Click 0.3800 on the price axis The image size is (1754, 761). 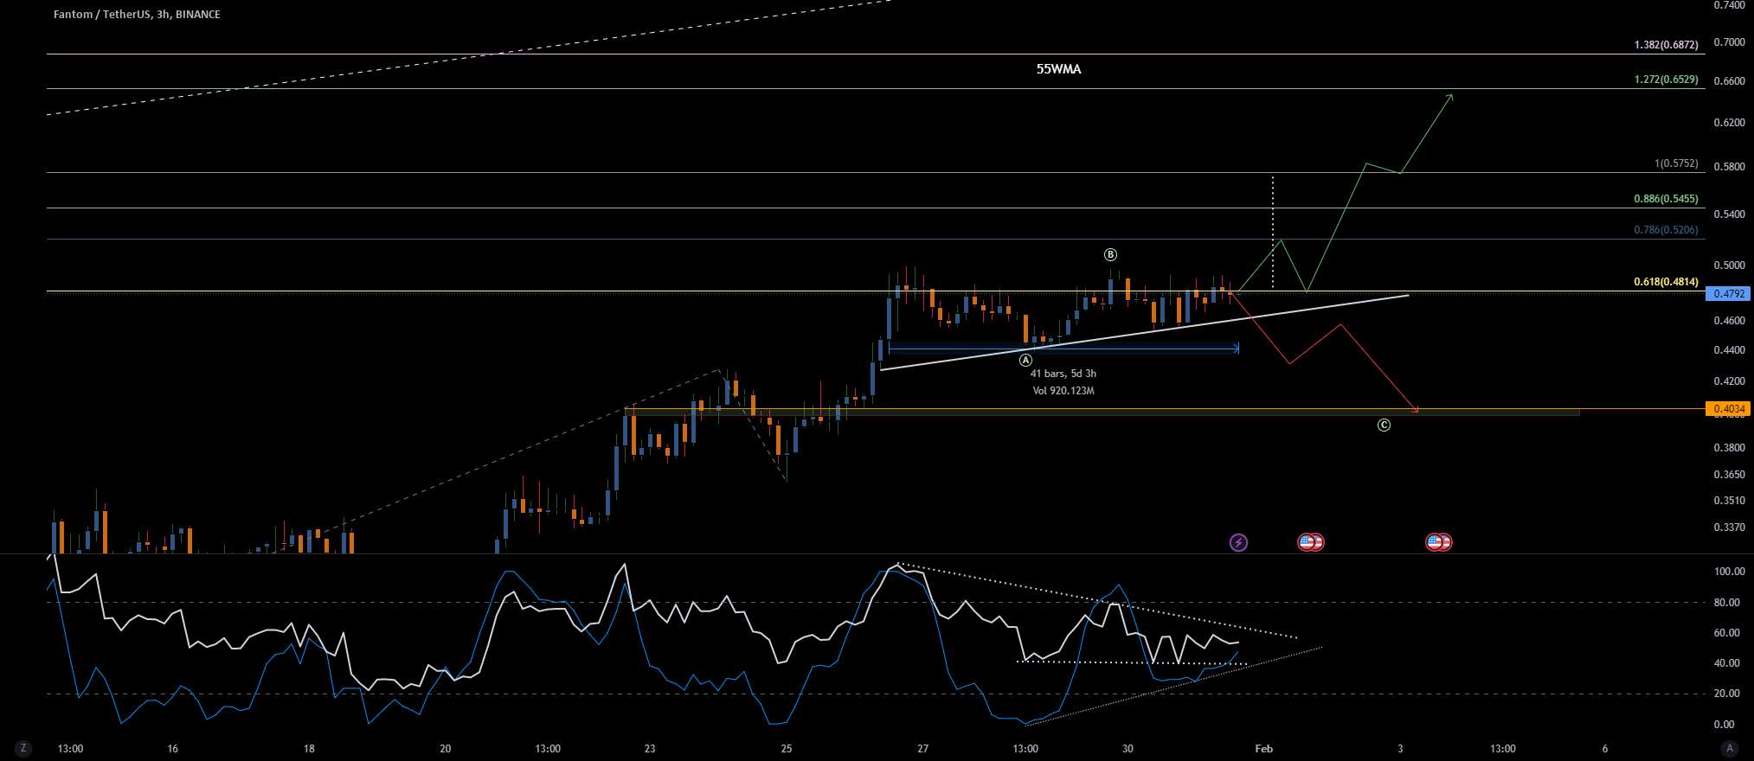[x=1729, y=448]
